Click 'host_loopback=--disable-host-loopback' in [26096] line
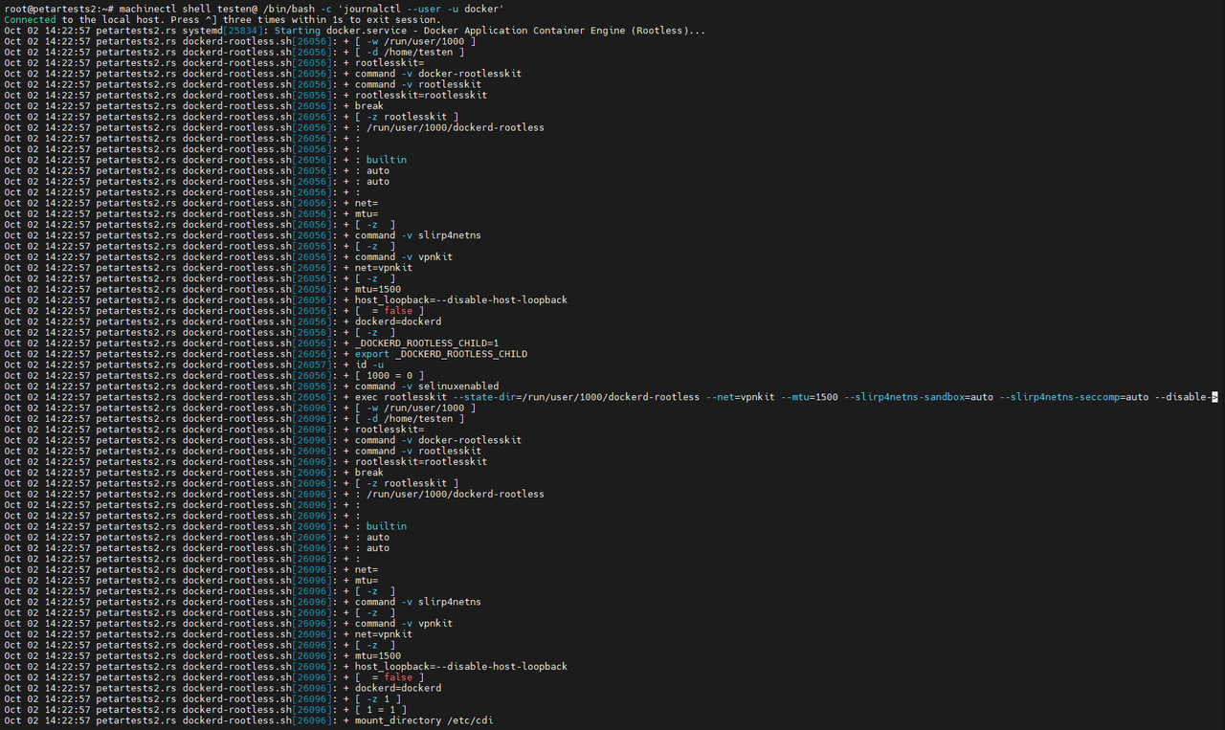Screen dimensions: 1225x730 pos(461,667)
